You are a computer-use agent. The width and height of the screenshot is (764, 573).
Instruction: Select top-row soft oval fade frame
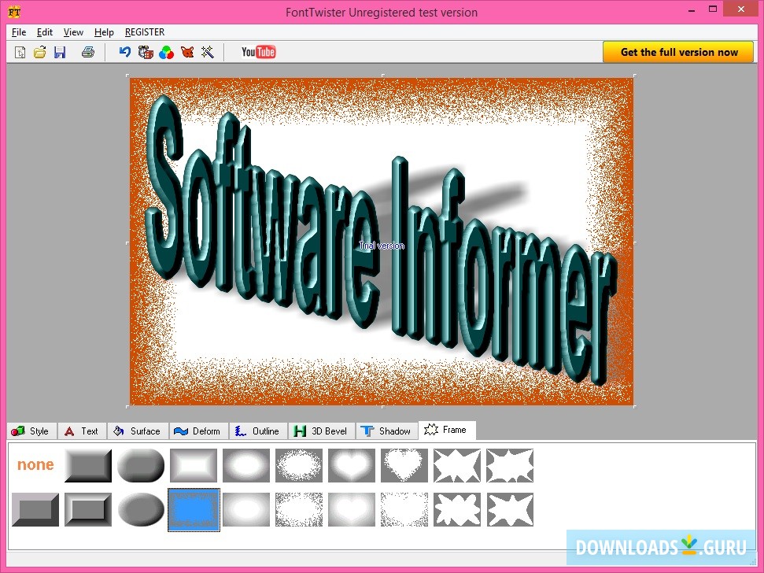tap(246, 466)
